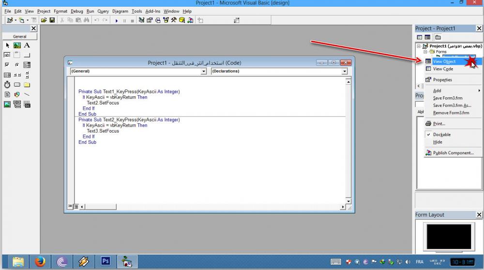This screenshot has width=484, height=270.
Task: Open Photoshop from the taskbar
Action: [105, 262]
